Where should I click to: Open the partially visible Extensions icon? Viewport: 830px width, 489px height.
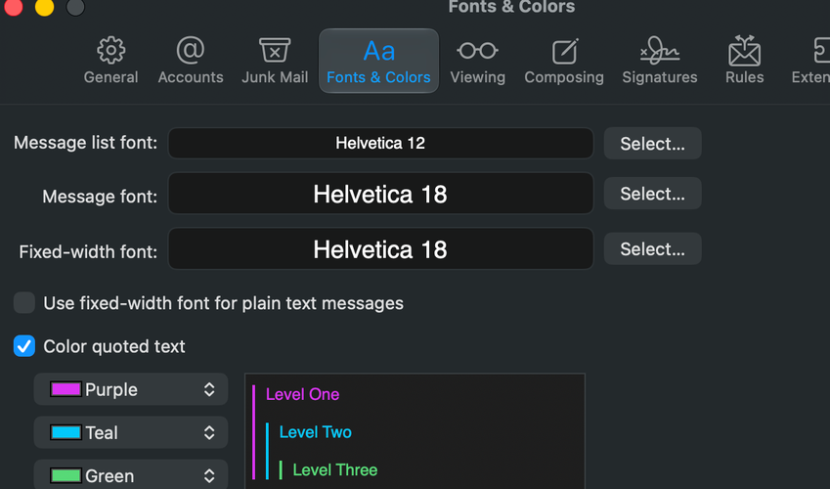pyautogui.click(x=821, y=51)
